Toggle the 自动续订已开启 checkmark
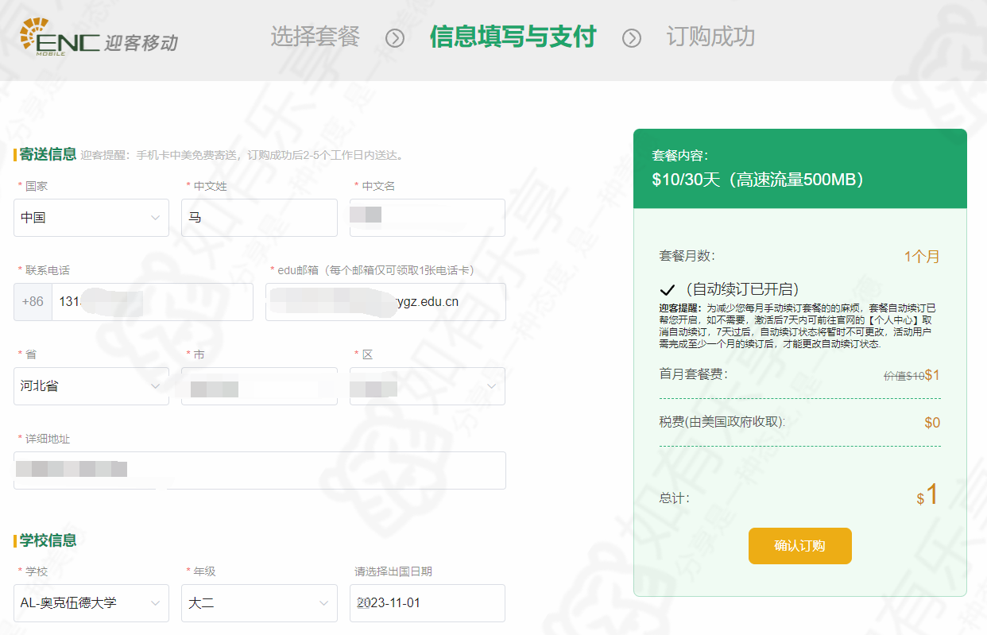 point(668,289)
